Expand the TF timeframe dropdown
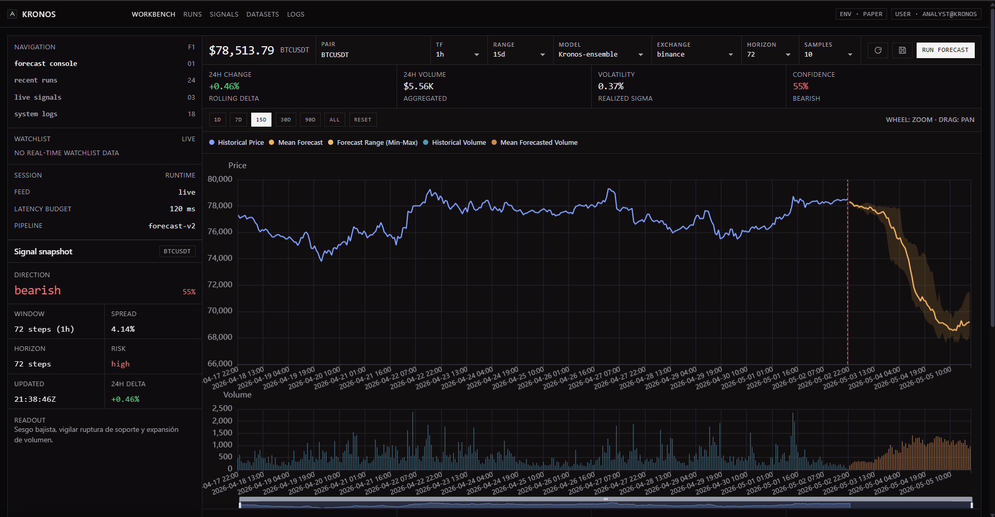The width and height of the screenshot is (995, 517). [x=458, y=55]
